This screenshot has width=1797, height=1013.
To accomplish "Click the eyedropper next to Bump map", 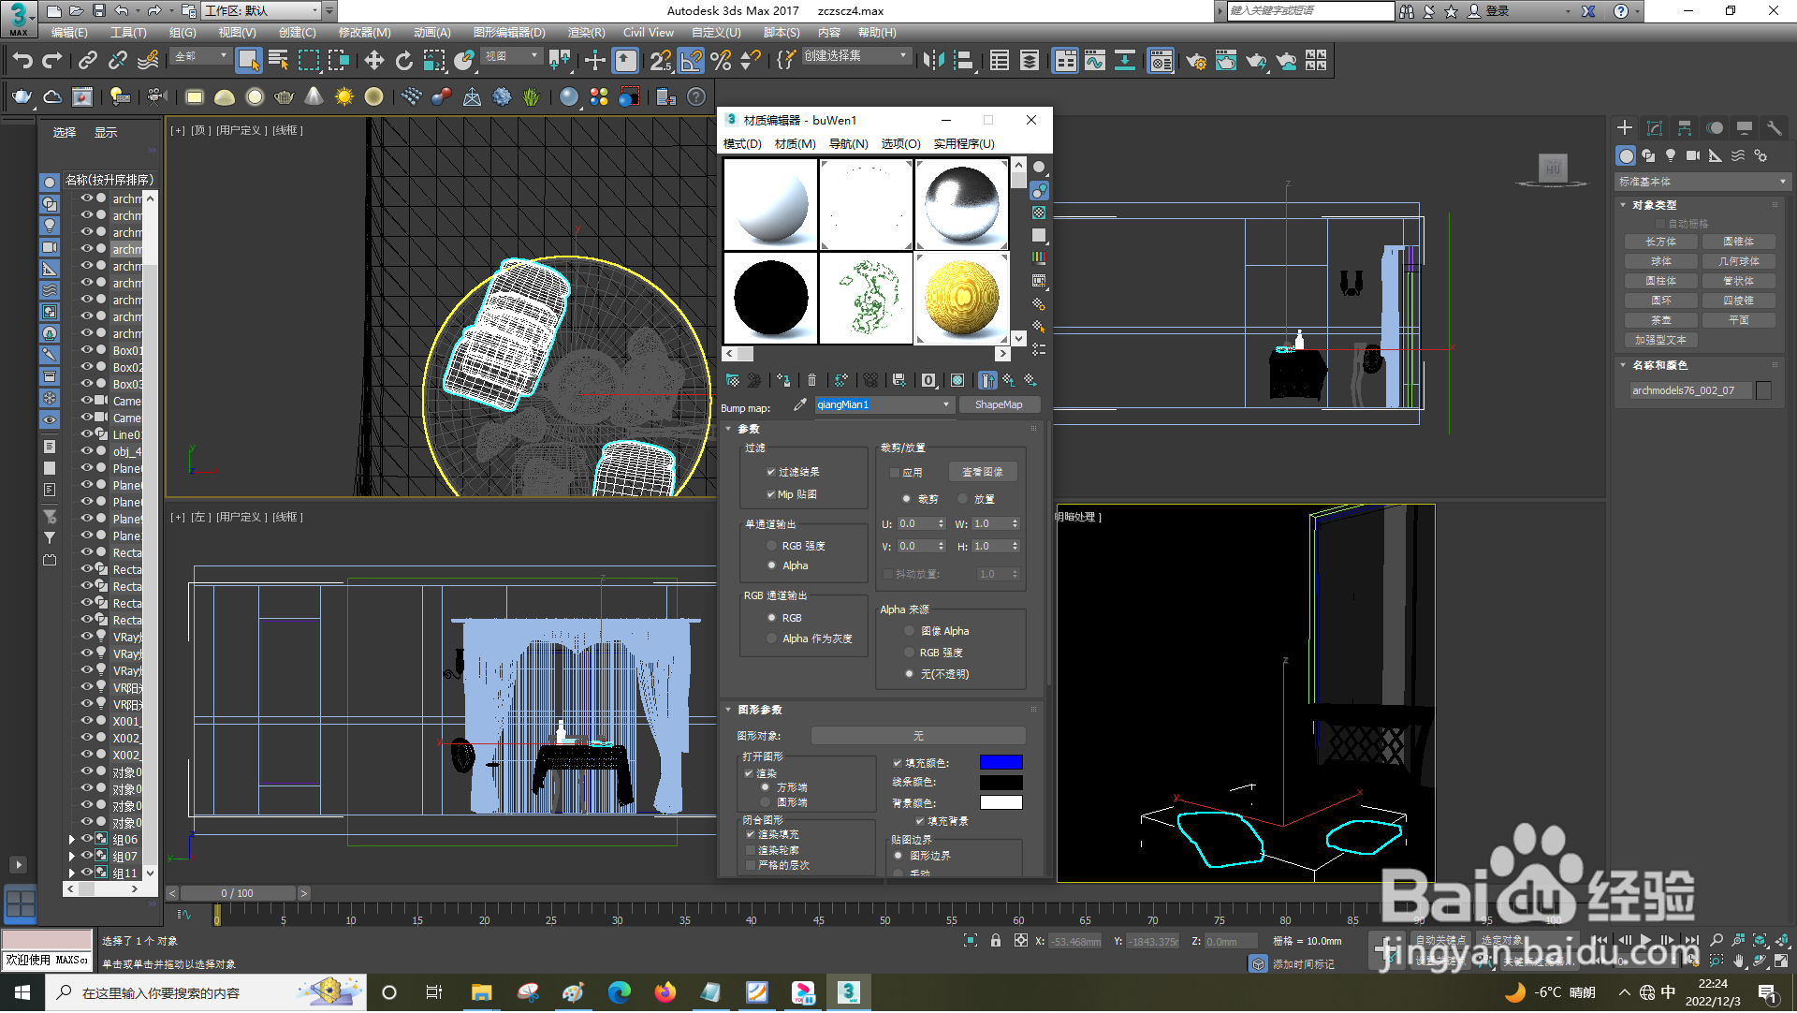I will pos(799,404).
